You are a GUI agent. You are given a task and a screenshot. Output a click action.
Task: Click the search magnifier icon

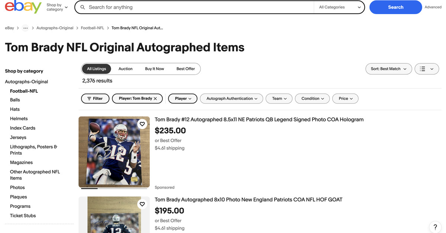(x=83, y=7)
